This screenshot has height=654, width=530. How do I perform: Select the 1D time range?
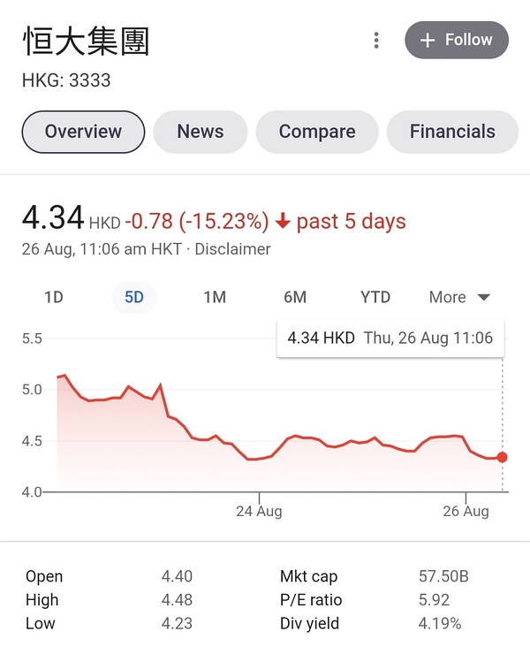(54, 297)
